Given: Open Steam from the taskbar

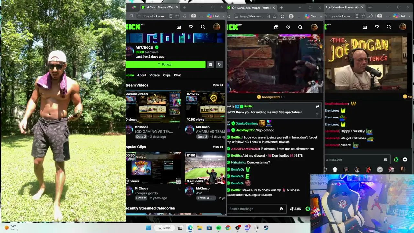Looking at the screenshot, I should [x=266, y=228].
